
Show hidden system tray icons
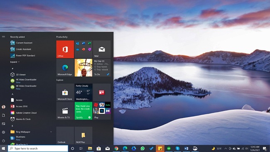226,148
